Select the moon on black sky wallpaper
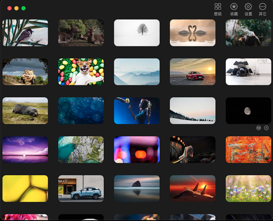273x221 pixels. pos(248,110)
